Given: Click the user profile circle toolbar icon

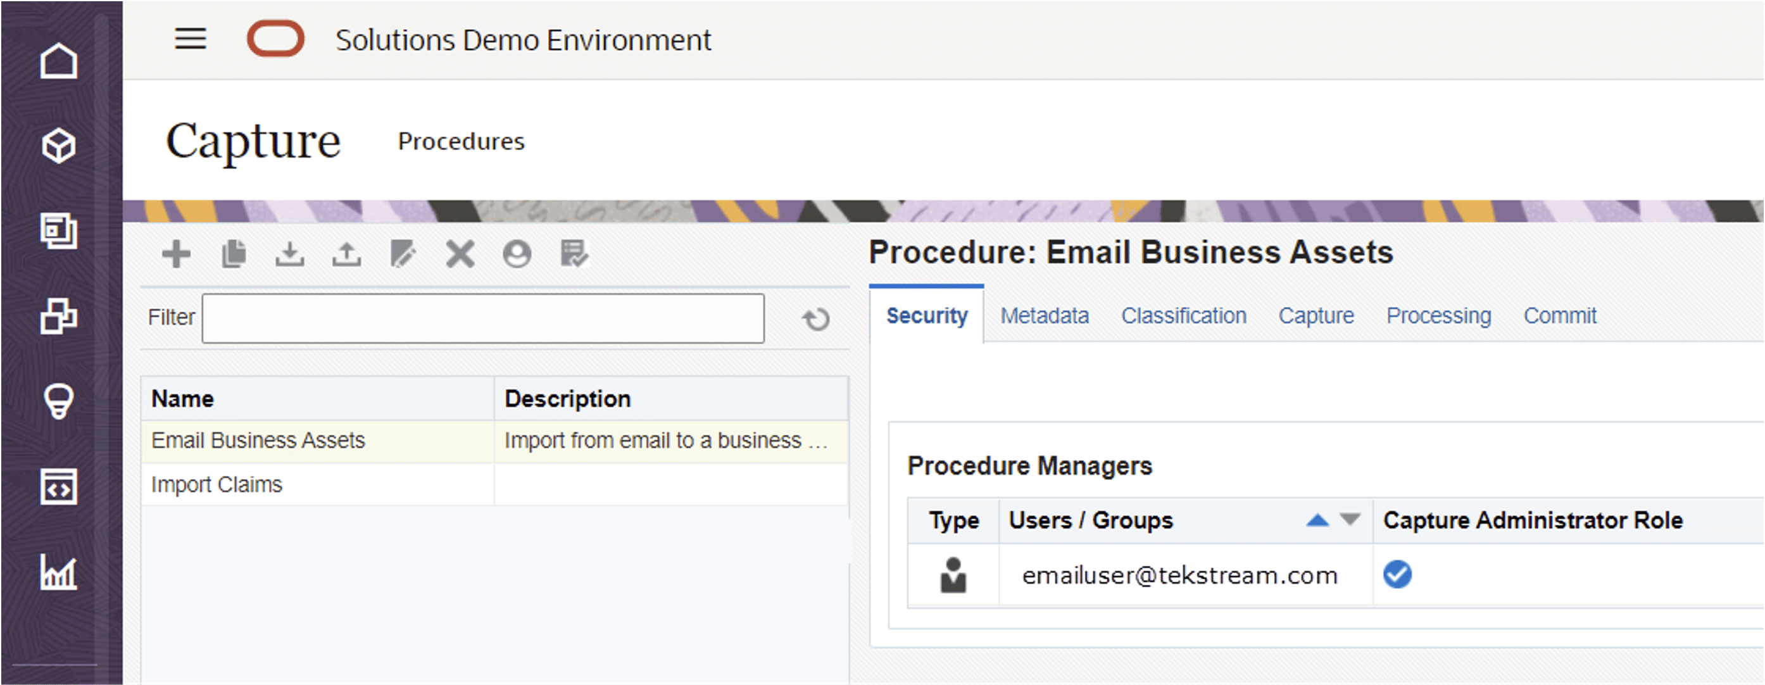Looking at the screenshot, I should 517,254.
